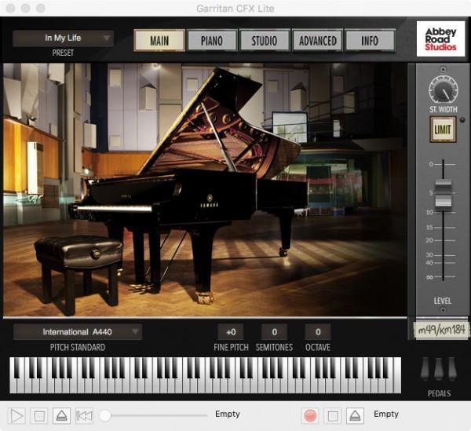The height and width of the screenshot is (431, 471).
Task: Click the PEDALS label
Action: [x=439, y=393]
